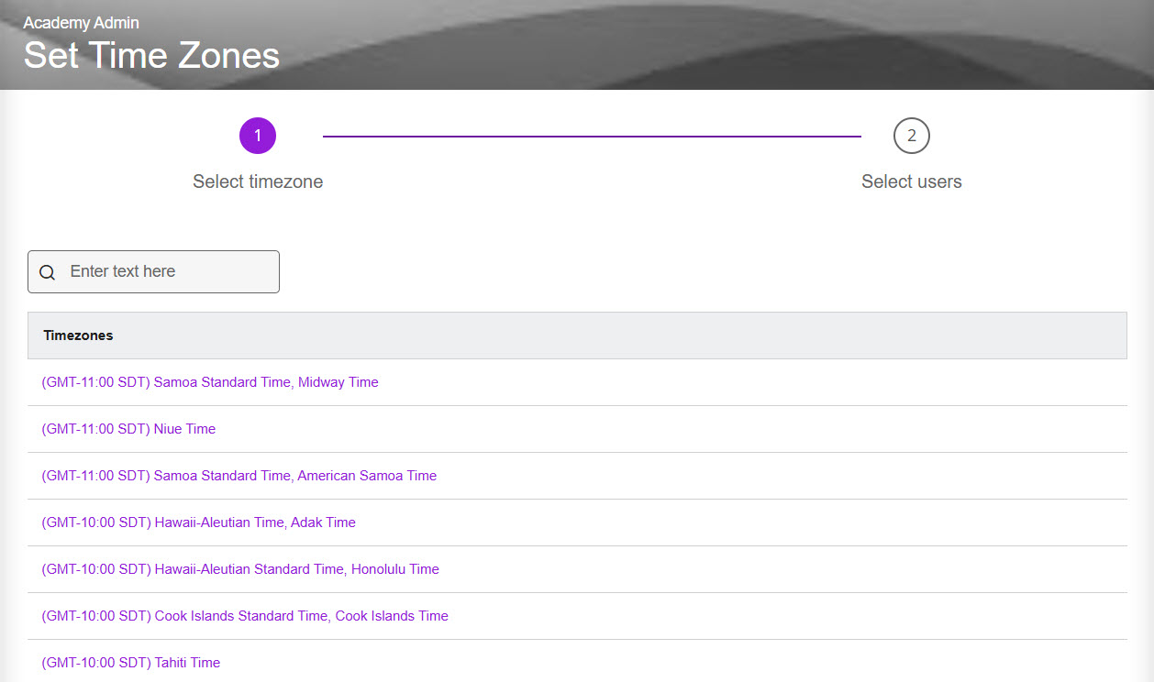This screenshot has width=1154, height=682.
Task: Click the step 2 circle indicator
Action: [911, 136]
